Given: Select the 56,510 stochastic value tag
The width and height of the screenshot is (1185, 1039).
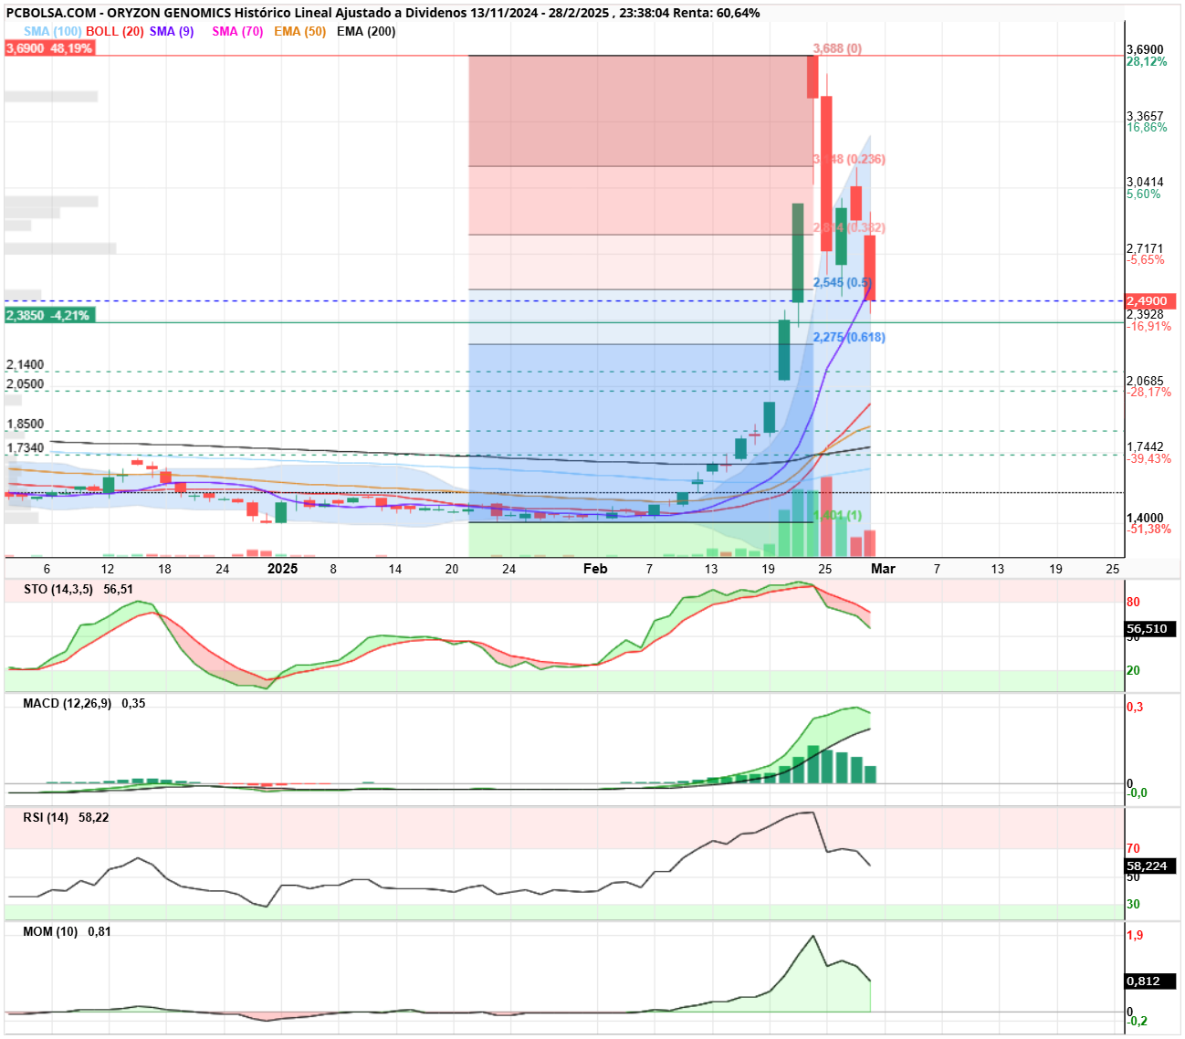Looking at the screenshot, I should click(x=1150, y=628).
